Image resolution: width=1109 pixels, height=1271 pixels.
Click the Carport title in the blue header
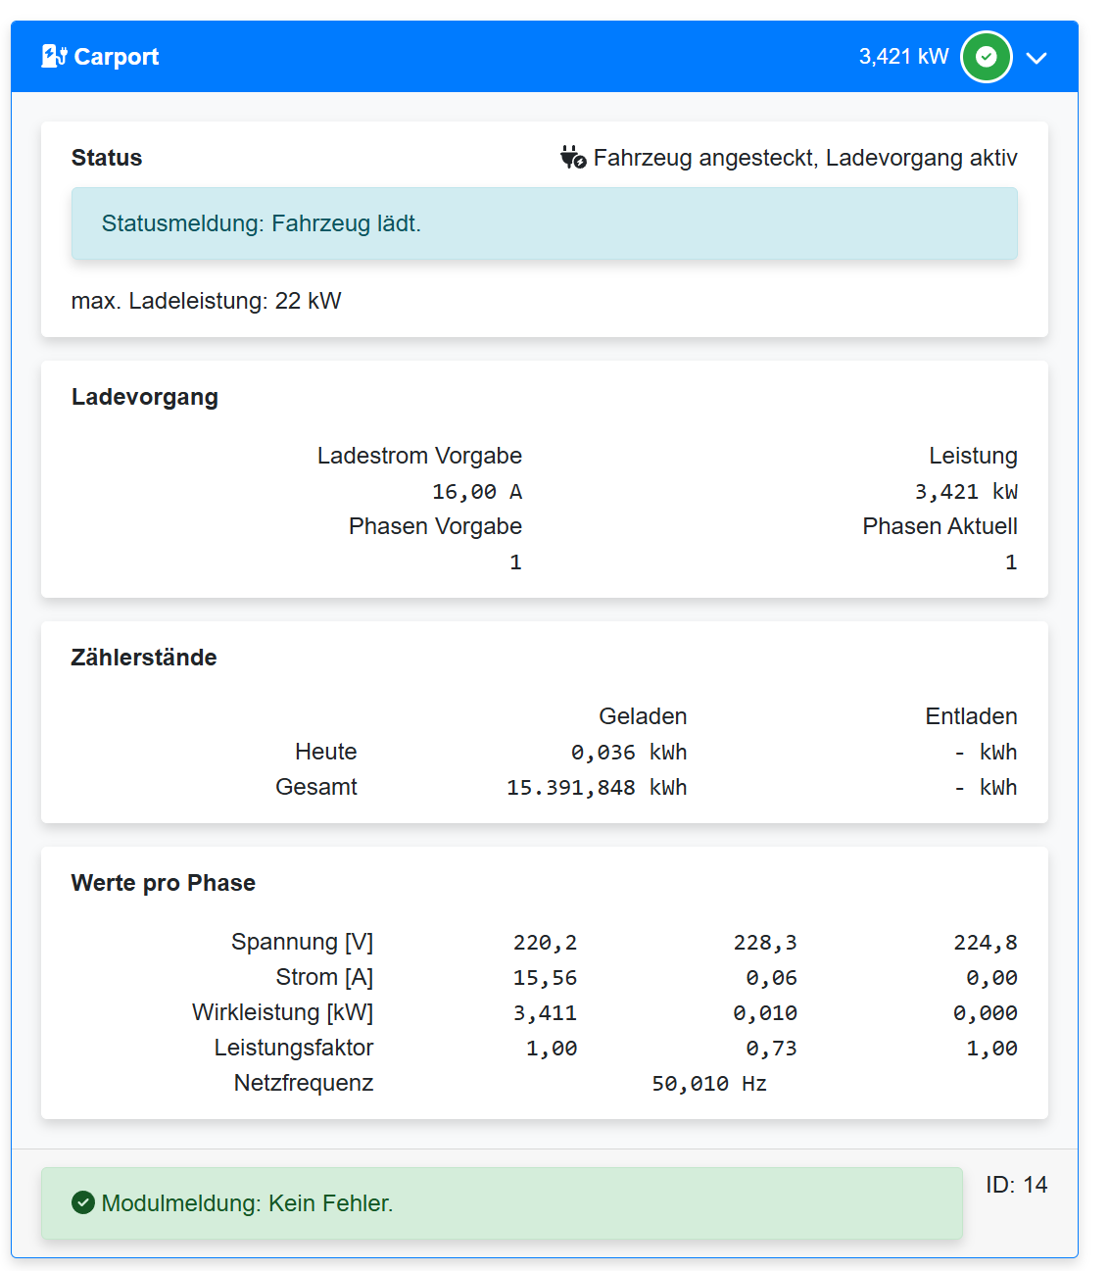click(116, 57)
